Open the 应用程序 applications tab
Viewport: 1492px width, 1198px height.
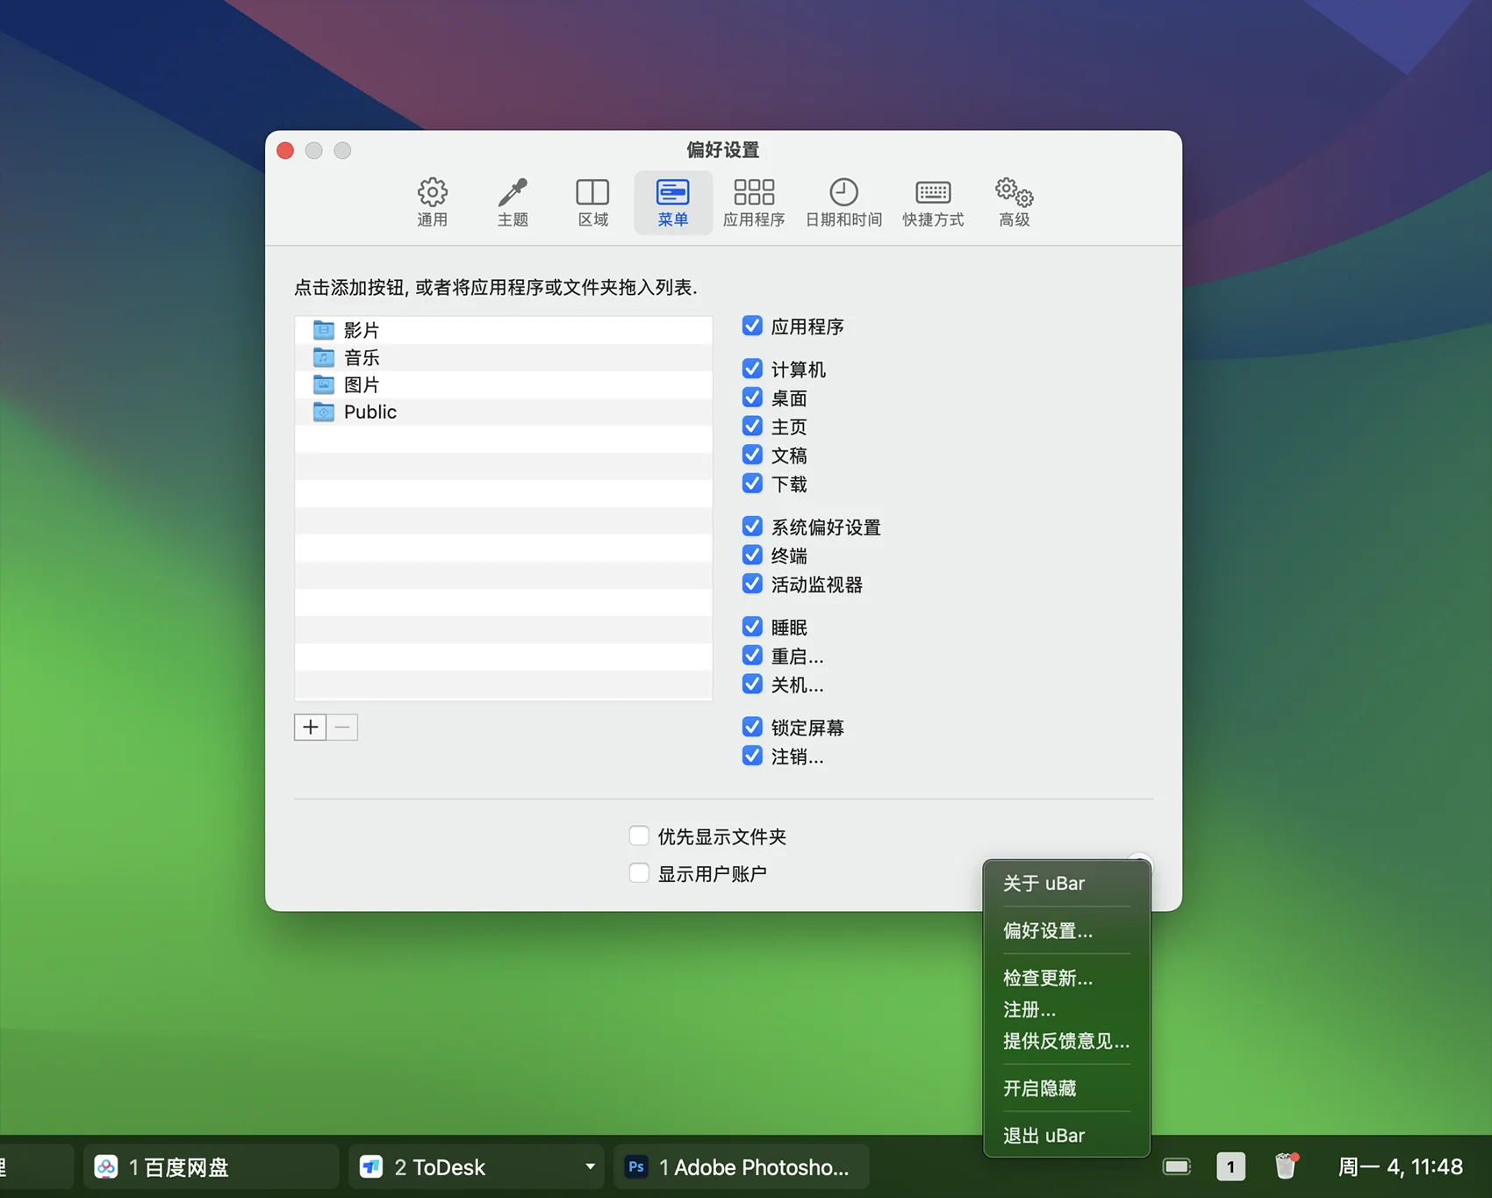(x=754, y=203)
